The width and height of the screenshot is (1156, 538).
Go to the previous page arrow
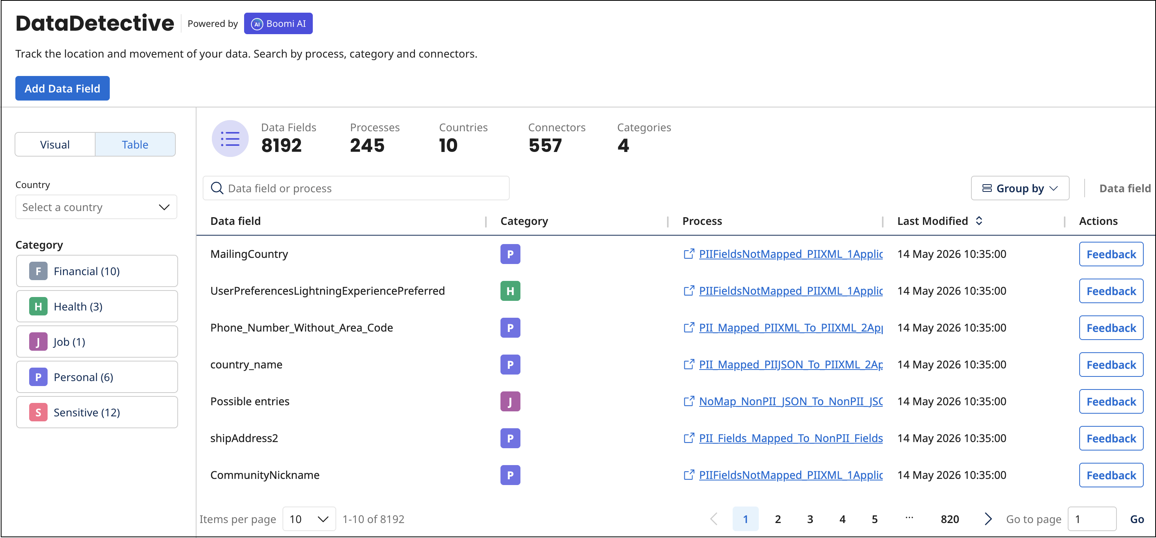coord(714,519)
